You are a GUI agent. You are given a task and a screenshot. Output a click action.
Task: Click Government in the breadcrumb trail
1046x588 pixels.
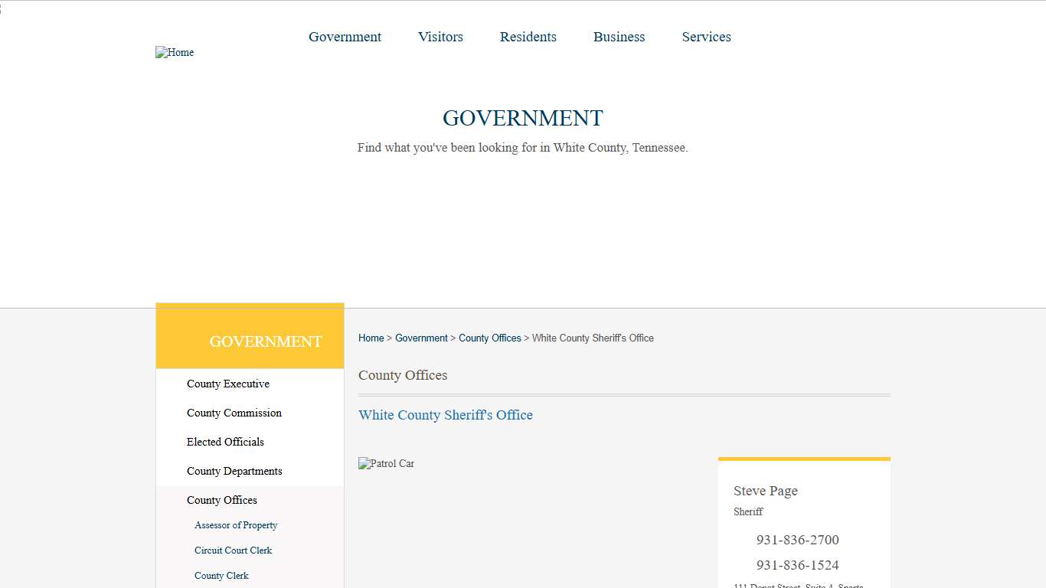(421, 338)
